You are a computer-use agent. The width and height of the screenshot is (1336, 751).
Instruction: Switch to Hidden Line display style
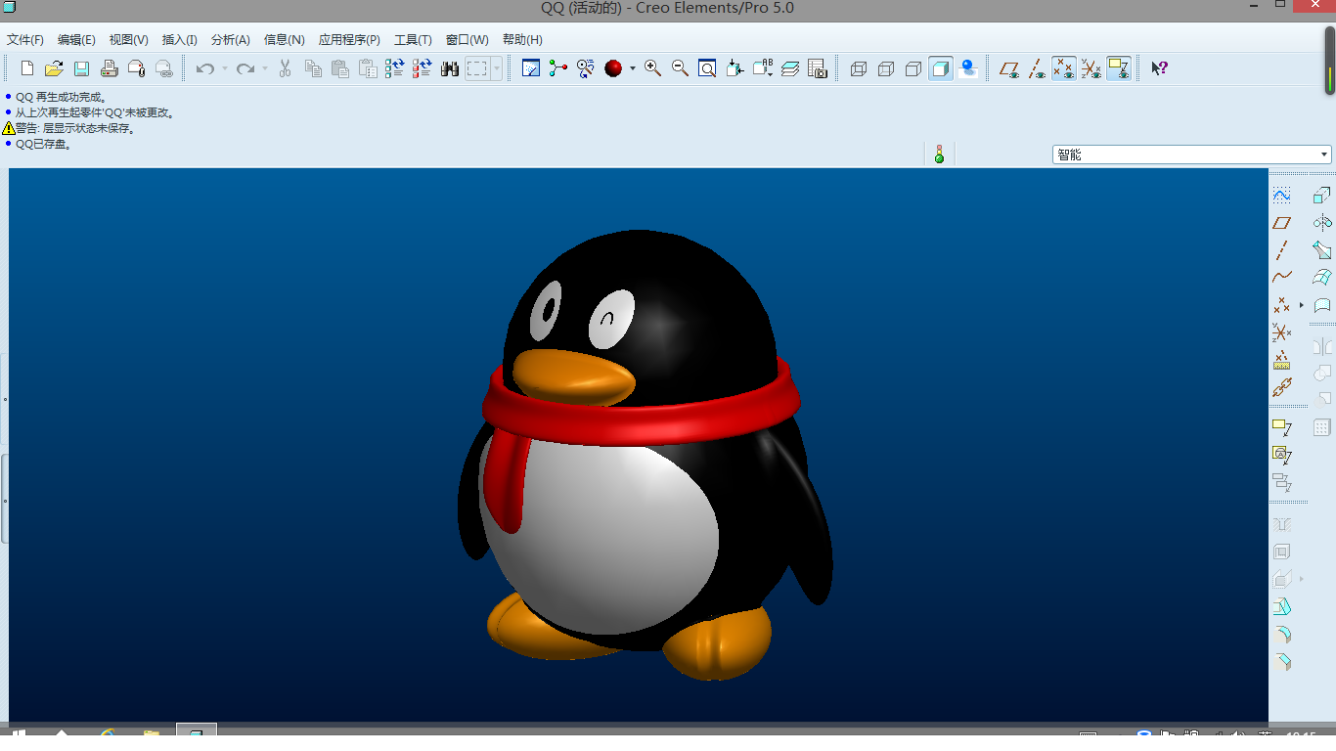[886, 68]
